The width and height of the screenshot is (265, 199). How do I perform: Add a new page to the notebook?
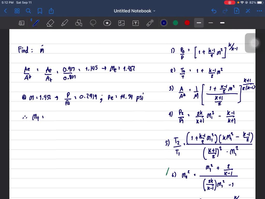[237, 11]
